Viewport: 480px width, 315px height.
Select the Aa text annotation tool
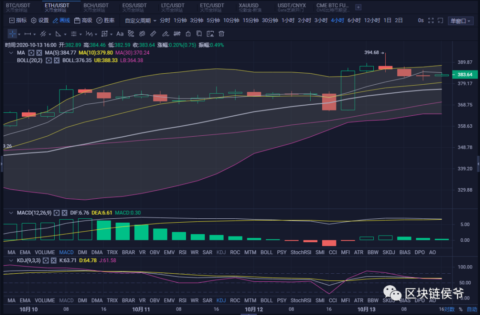click(x=120, y=34)
